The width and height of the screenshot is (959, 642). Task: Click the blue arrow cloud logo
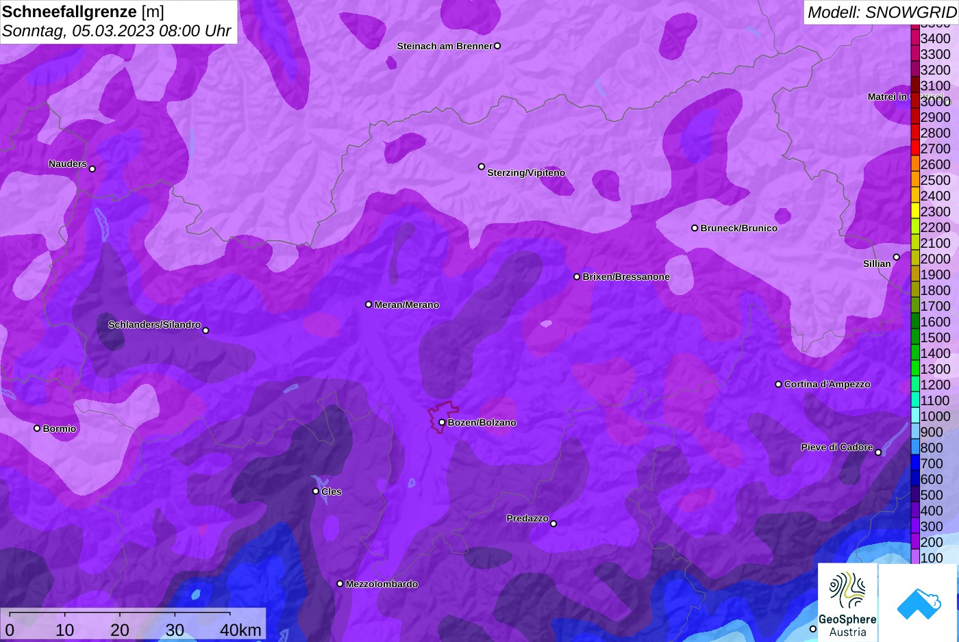pyautogui.click(x=919, y=603)
